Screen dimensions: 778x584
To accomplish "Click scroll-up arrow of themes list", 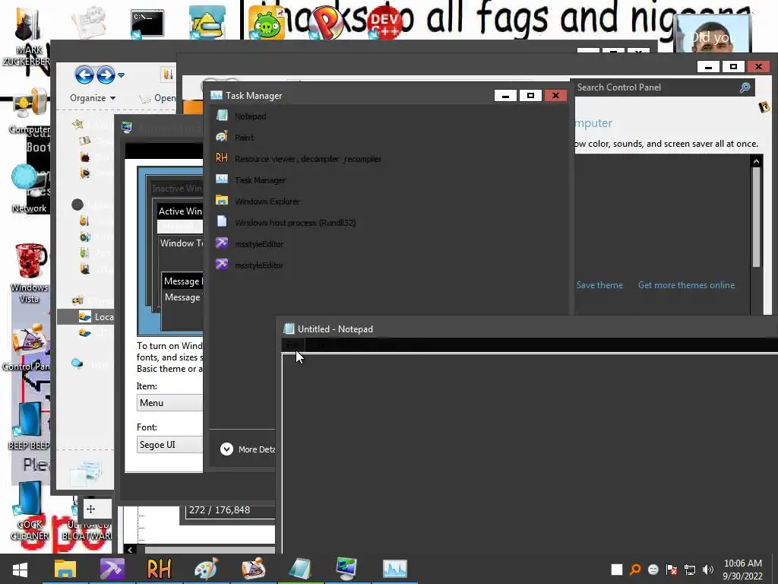I will tap(756, 161).
